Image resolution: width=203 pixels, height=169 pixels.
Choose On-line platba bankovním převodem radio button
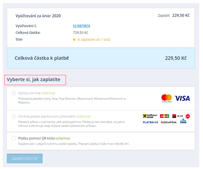[x=14, y=116]
